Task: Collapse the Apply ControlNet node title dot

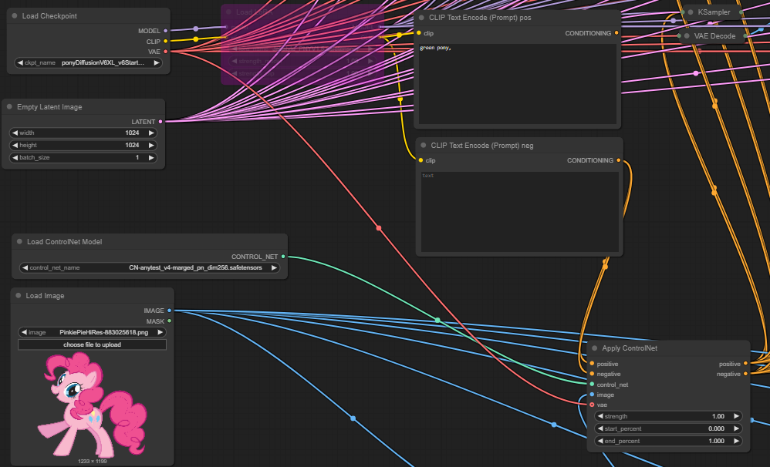Action: coord(594,348)
